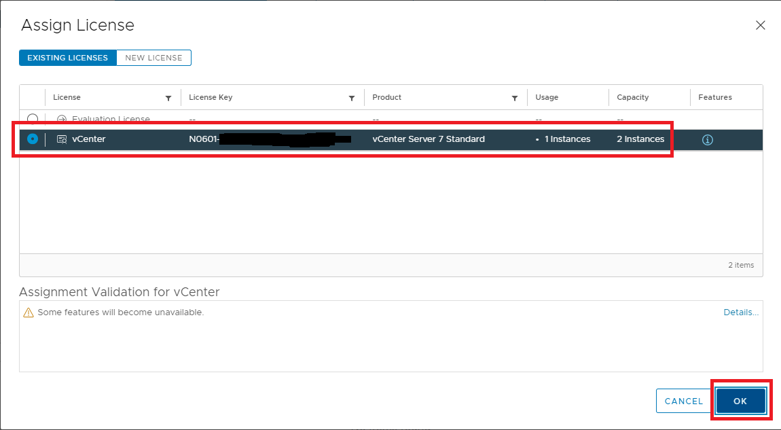
Task: Click the warning triangle icon in validation
Action: [x=28, y=312]
